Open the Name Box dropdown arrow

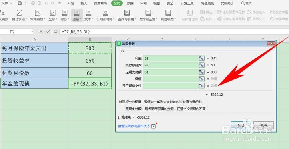[32, 32]
